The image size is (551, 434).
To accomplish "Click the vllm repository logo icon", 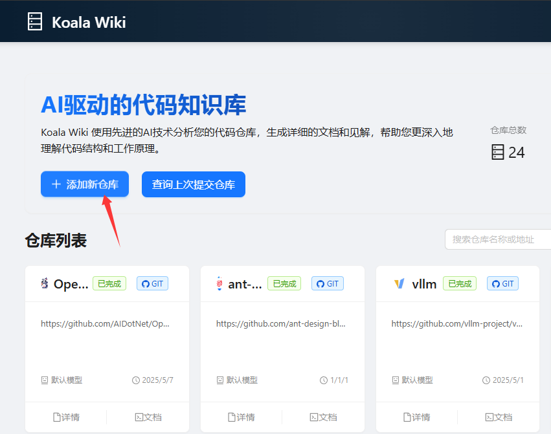I will [399, 283].
